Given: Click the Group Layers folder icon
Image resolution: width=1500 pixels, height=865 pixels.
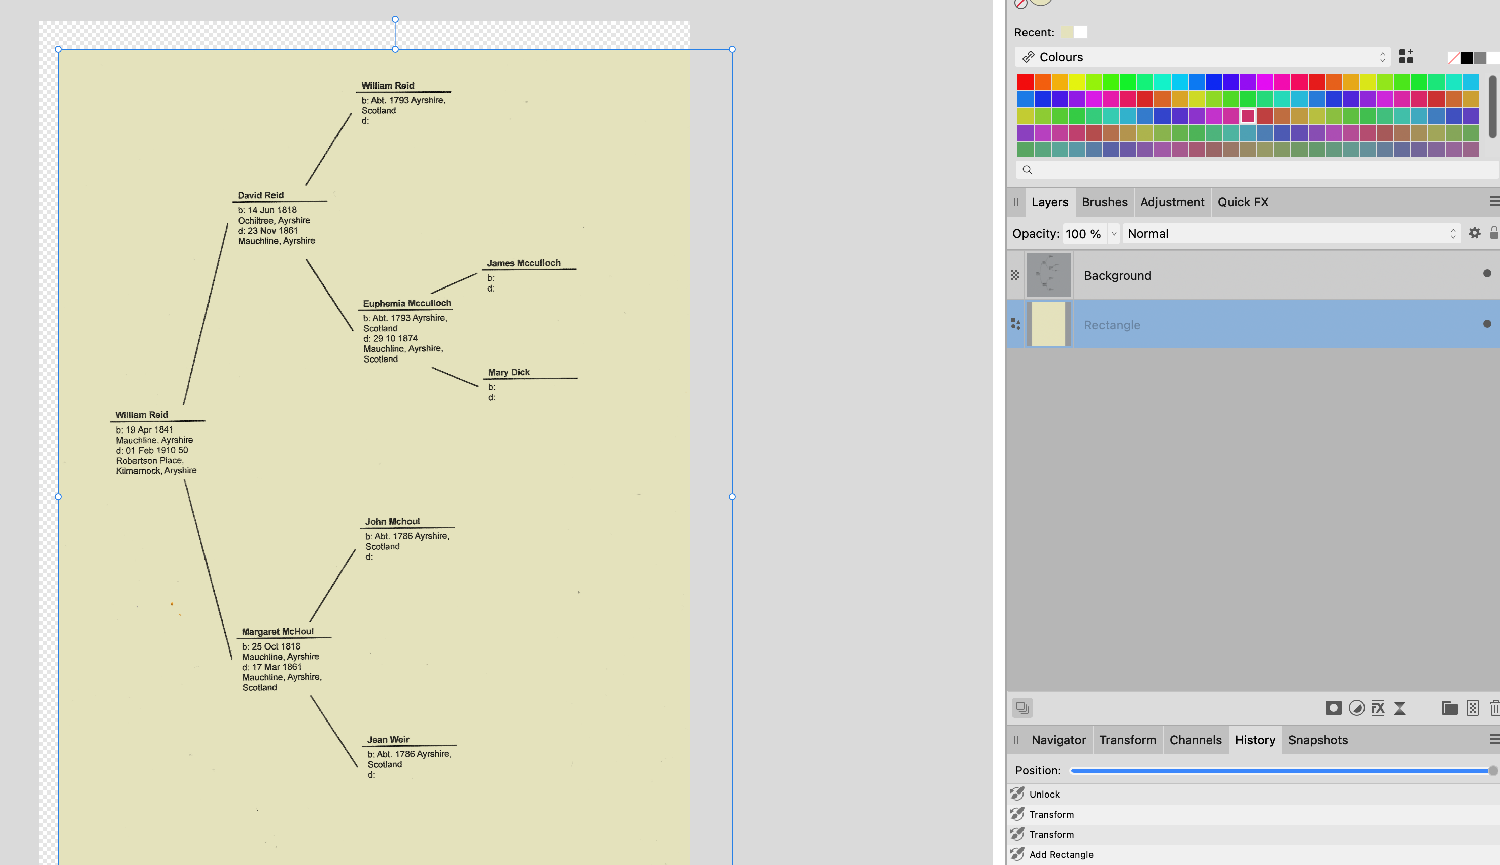Looking at the screenshot, I should [1449, 707].
